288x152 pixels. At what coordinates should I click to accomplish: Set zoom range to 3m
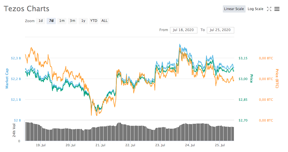click(73, 21)
